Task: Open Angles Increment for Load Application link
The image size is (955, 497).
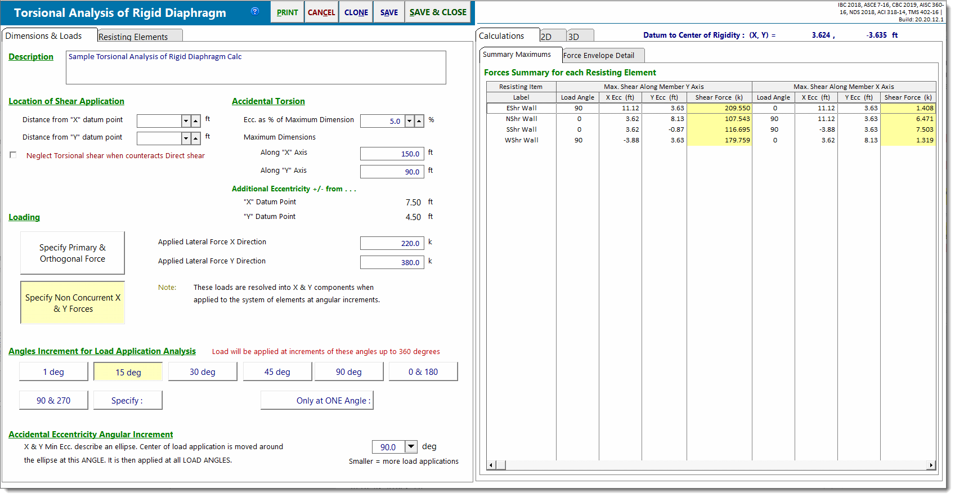Action: [x=102, y=351]
